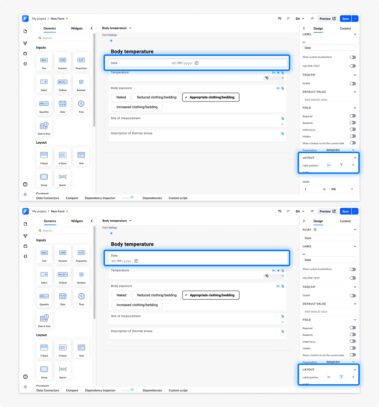Add a Grid layout from the upper screenshot
Viewport: 379px width, 407px height.
(x=81, y=157)
